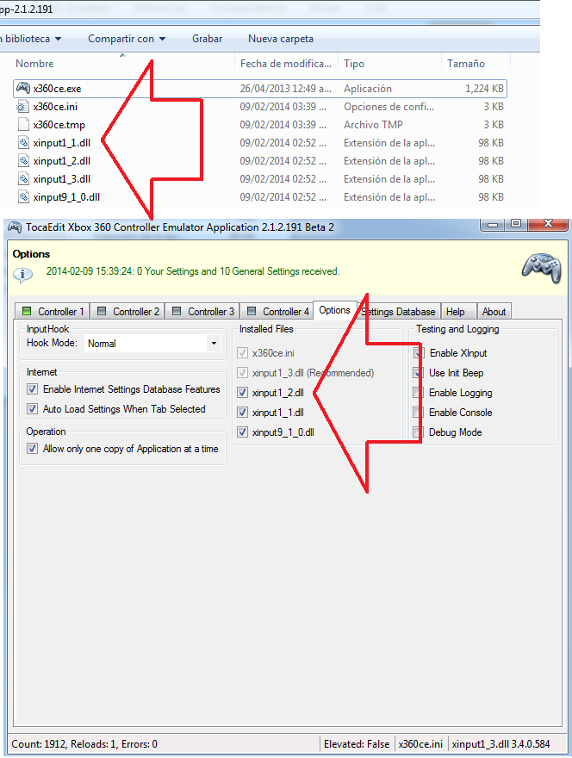Enable the Enable Console checkbox
The image size is (572, 758).
[419, 413]
